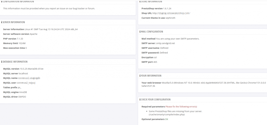Click the info icon beside Mail Configuration
The image size is (267, 125).
click(x=140, y=32)
